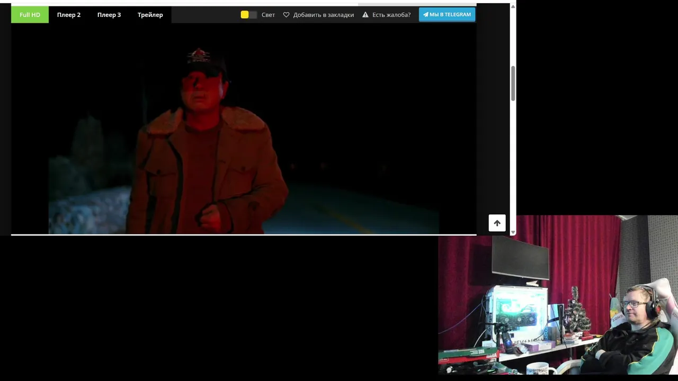Viewport: 678px width, 381px height.
Task: Click the scrollbar down arrow
Action: click(x=513, y=232)
